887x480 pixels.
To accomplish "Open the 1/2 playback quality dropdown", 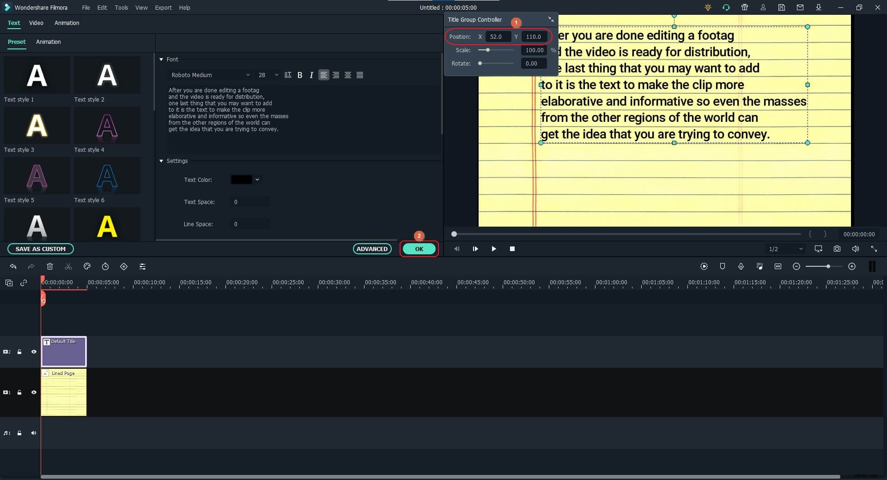I will (x=785, y=249).
